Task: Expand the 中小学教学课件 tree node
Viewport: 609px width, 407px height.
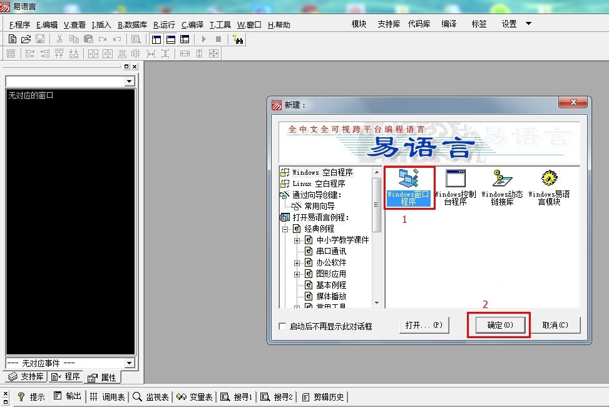Action: pyautogui.click(x=297, y=240)
